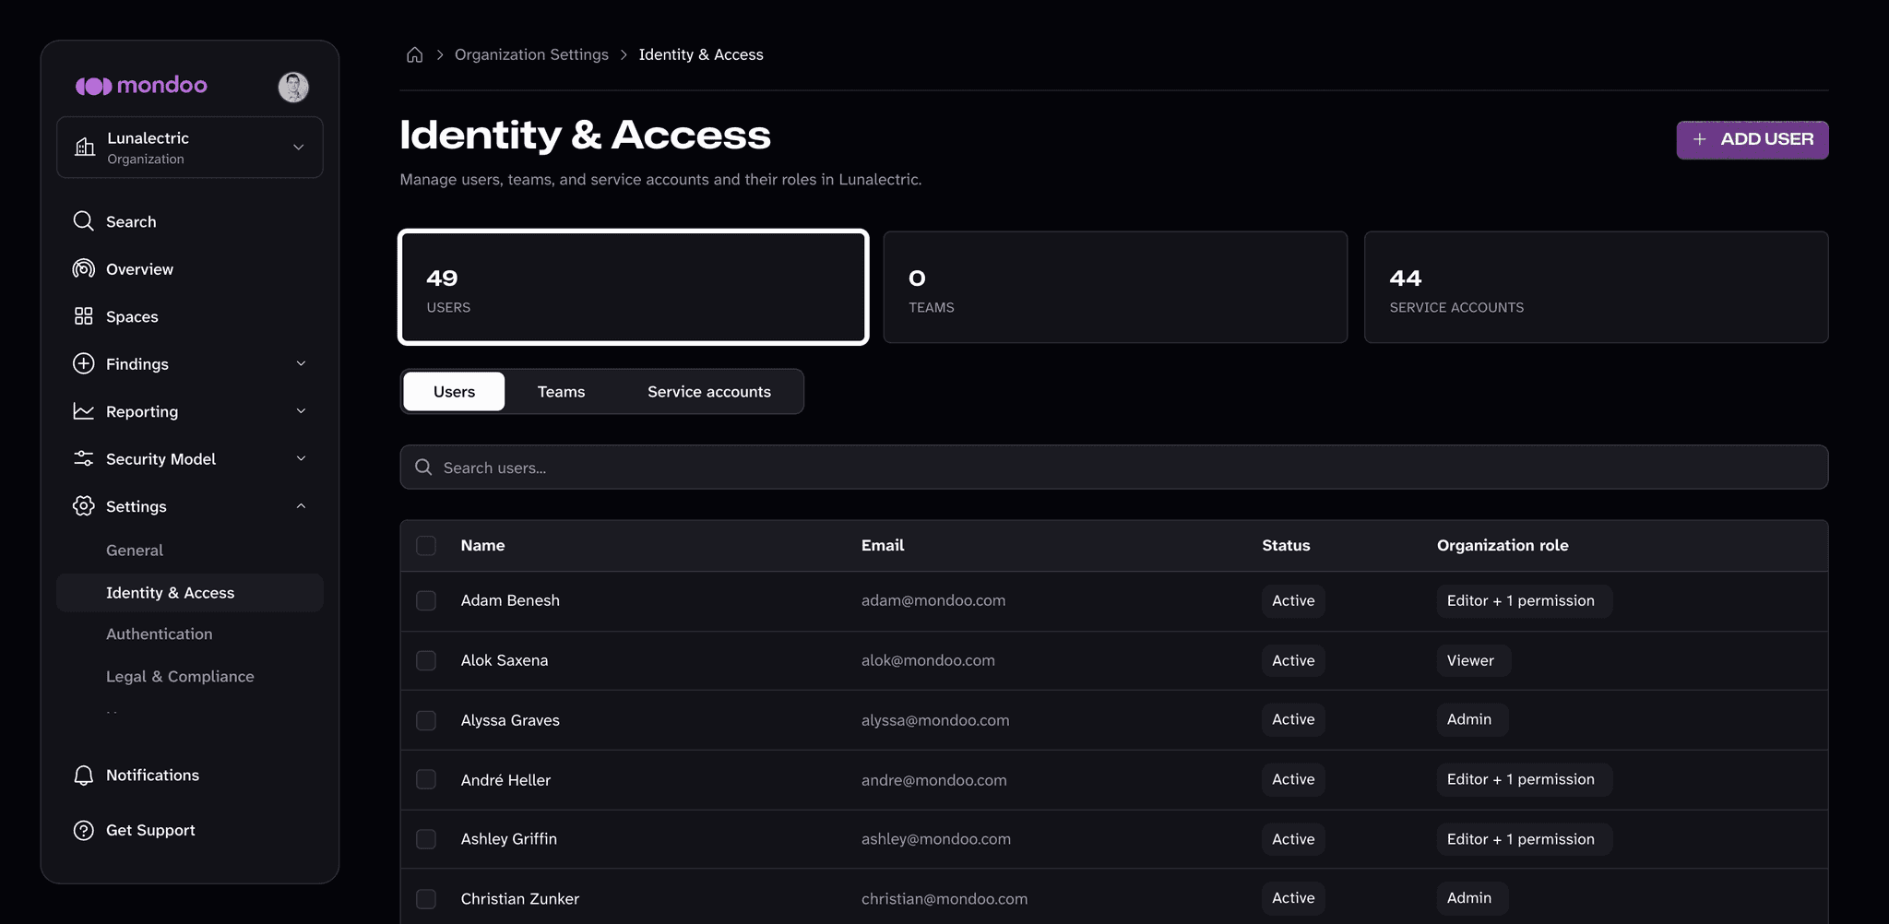Click the Reporting chart icon
Image resolution: width=1889 pixels, height=924 pixels.
(x=84, y=411)
